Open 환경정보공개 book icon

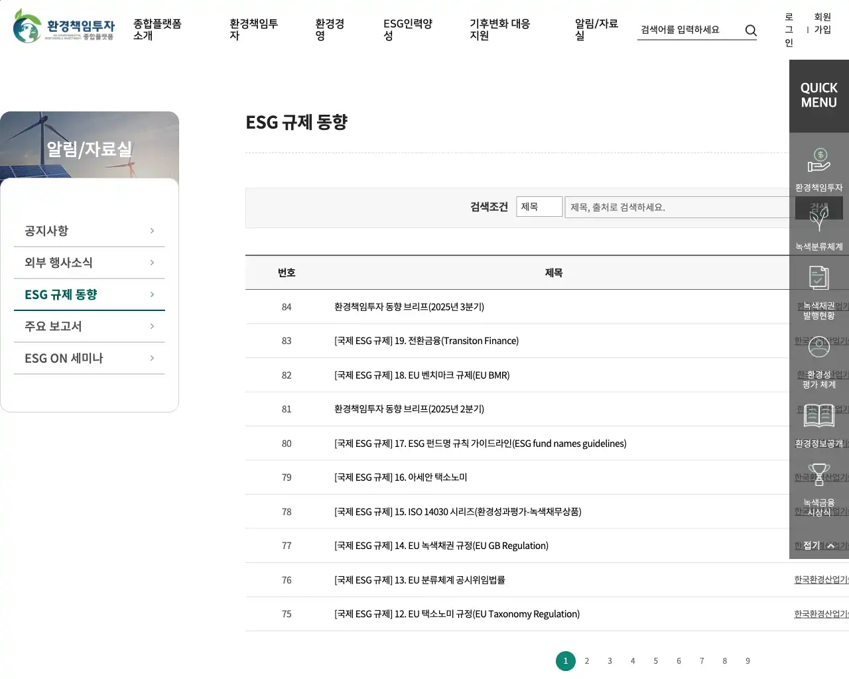[818, 416]
